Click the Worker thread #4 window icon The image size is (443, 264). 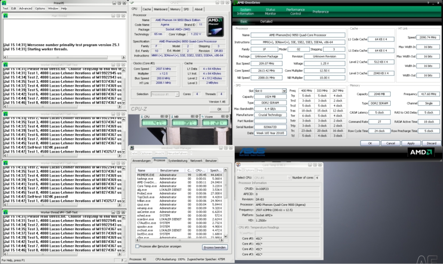pyautogui.click(x=6, y=212)
